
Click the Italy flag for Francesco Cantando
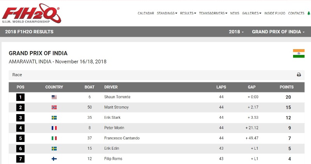(54, 138)
